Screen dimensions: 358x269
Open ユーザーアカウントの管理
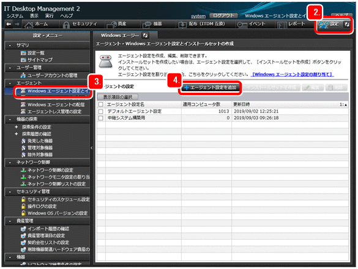coord(52,76)
